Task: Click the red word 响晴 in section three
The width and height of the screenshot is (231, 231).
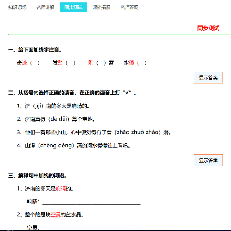Action: [61, 189]
